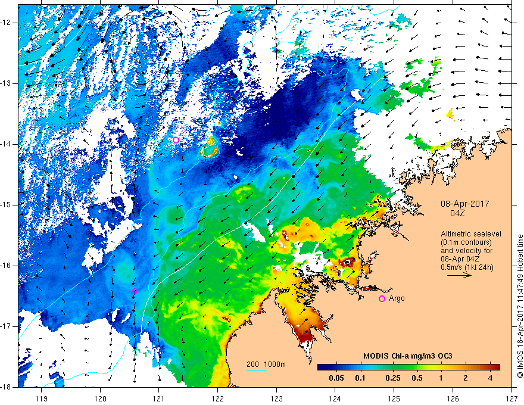
Task: Click the '200 1000m' depth contour label
Action: tap(266, 364)
